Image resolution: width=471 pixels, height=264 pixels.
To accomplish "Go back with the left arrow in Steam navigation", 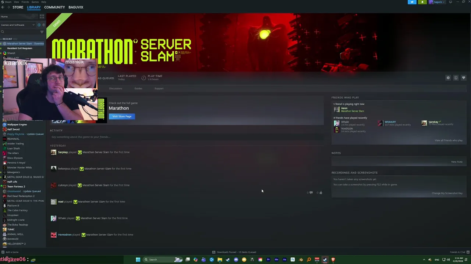I will [3, 7].
